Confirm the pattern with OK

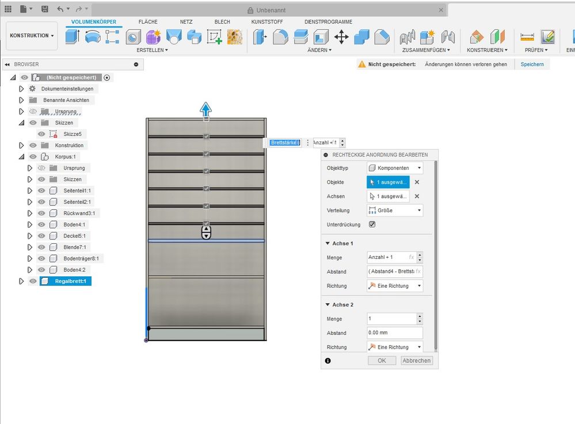[382, 361]
